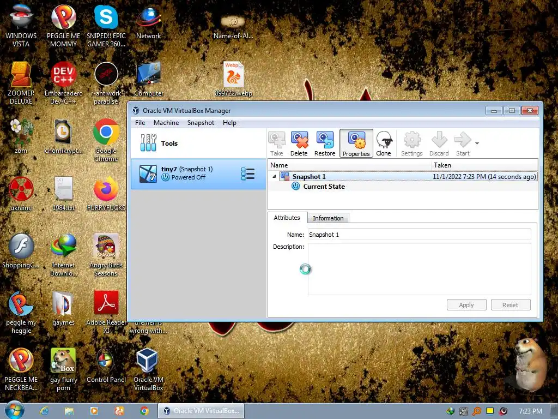Launch Internet Explorer from taskbar
558x419 pixels.
click(x=44, y=411)
